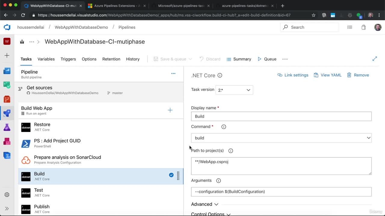Screen dimensions: 385x216
Task: Open Repos icon in left sidebar
Action: pyautogui.click(x=7, y=99)
